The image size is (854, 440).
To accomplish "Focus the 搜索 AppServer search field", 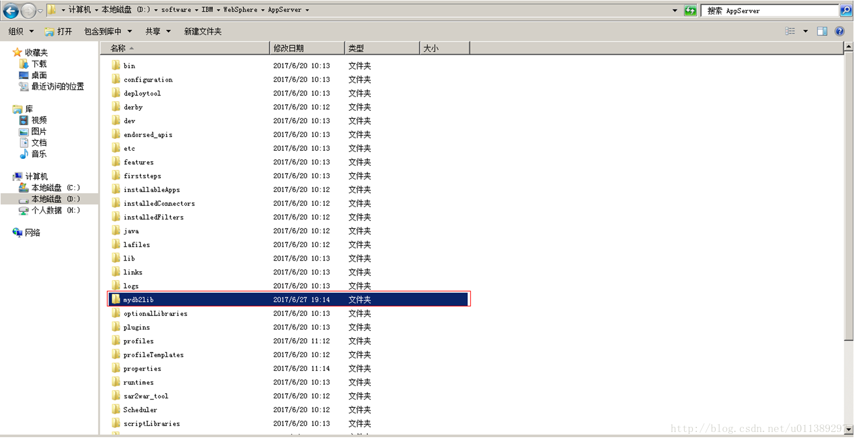I will coord(770,10).
